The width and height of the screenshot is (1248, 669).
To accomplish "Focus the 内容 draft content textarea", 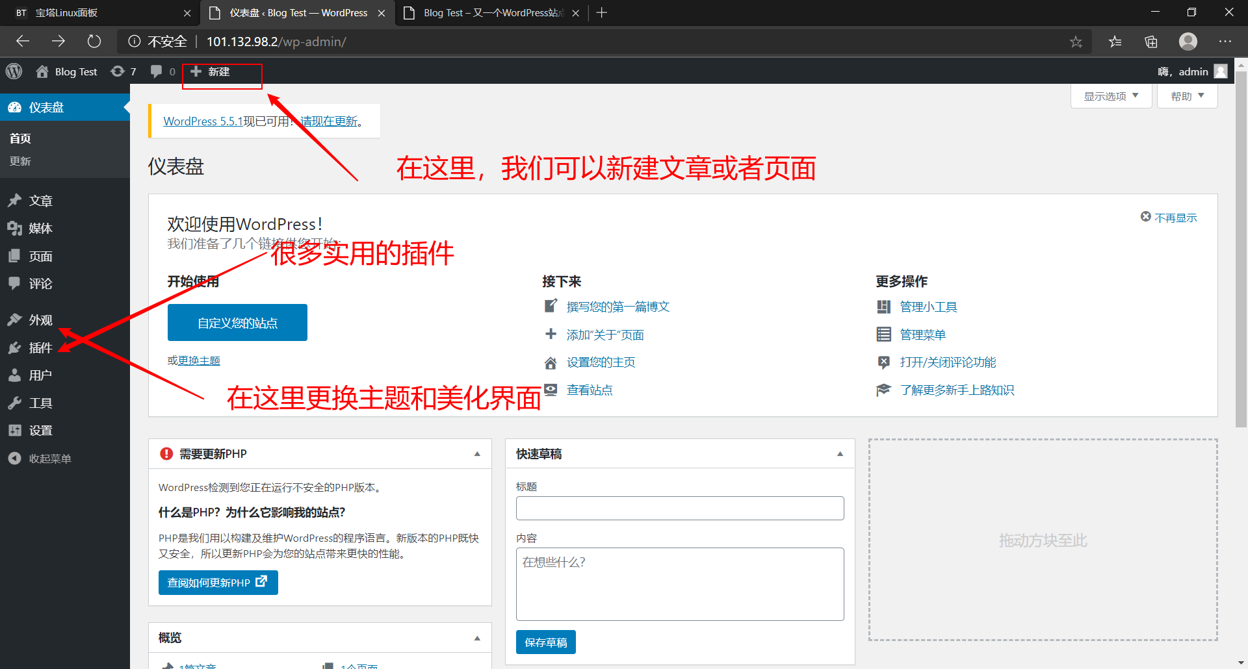I will [680, 584].
